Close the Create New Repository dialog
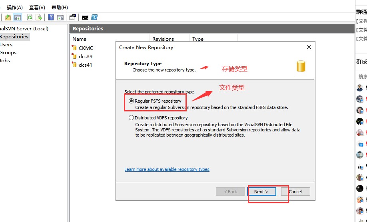 point(309,47)
